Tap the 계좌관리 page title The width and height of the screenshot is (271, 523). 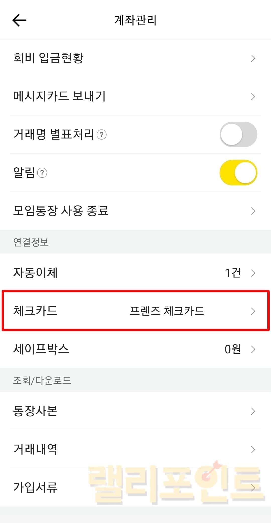(135, 20)
